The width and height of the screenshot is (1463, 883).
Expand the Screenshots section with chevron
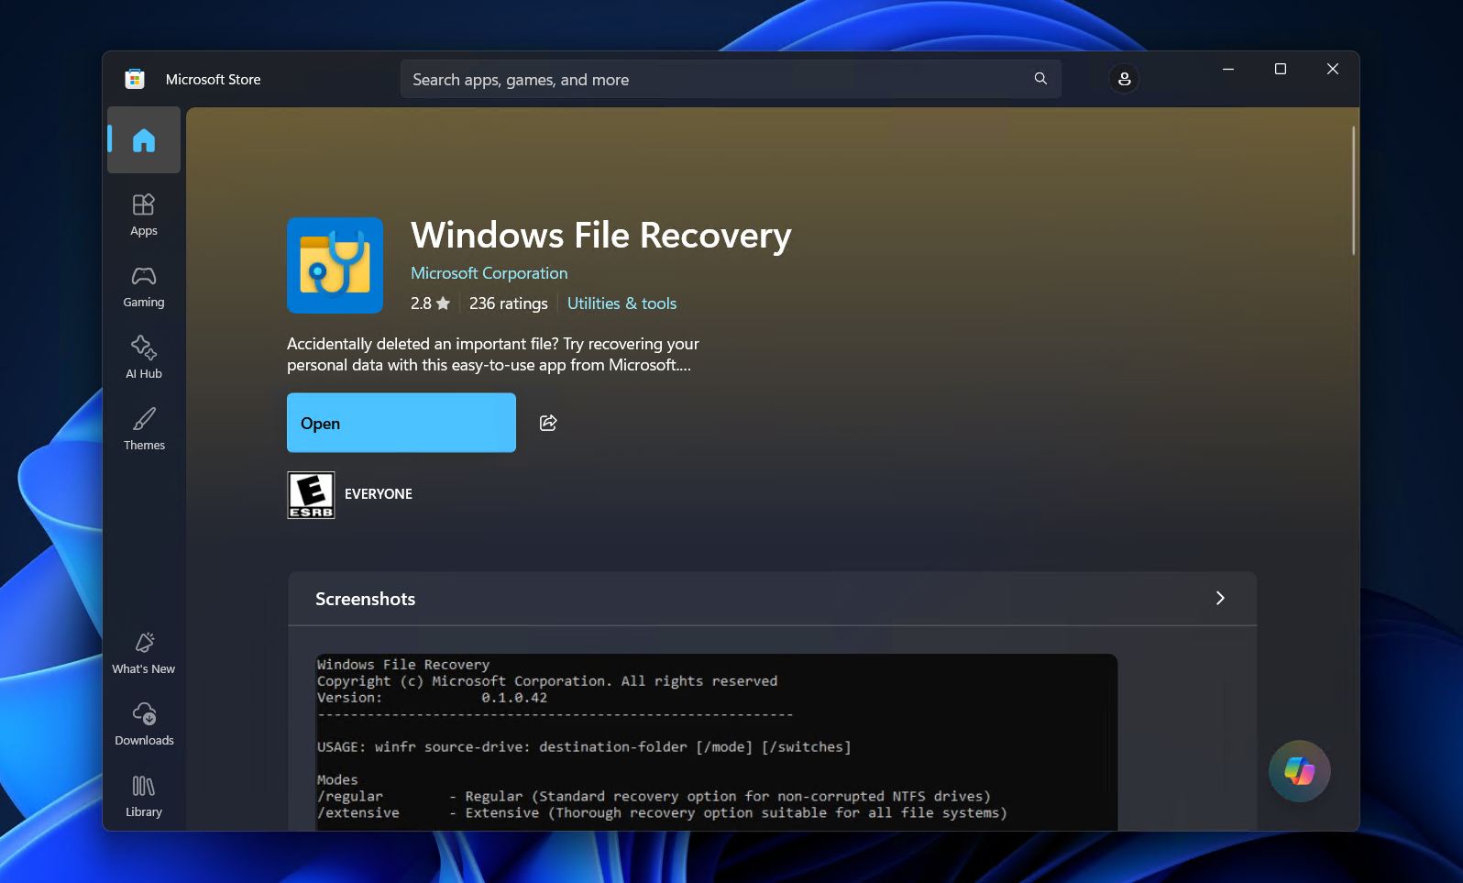coord(1220,598)
